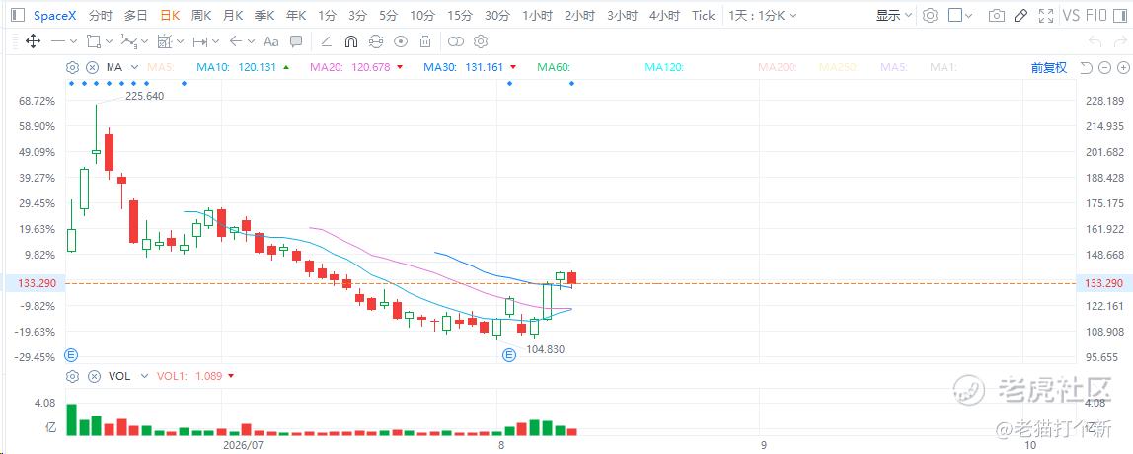Select the left arrow annotation tool
This screenshot has height=454, width=1133.
(236, 41)
